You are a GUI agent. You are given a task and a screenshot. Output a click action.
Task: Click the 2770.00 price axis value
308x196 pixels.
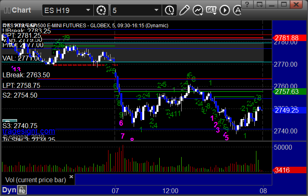(286, 64)
